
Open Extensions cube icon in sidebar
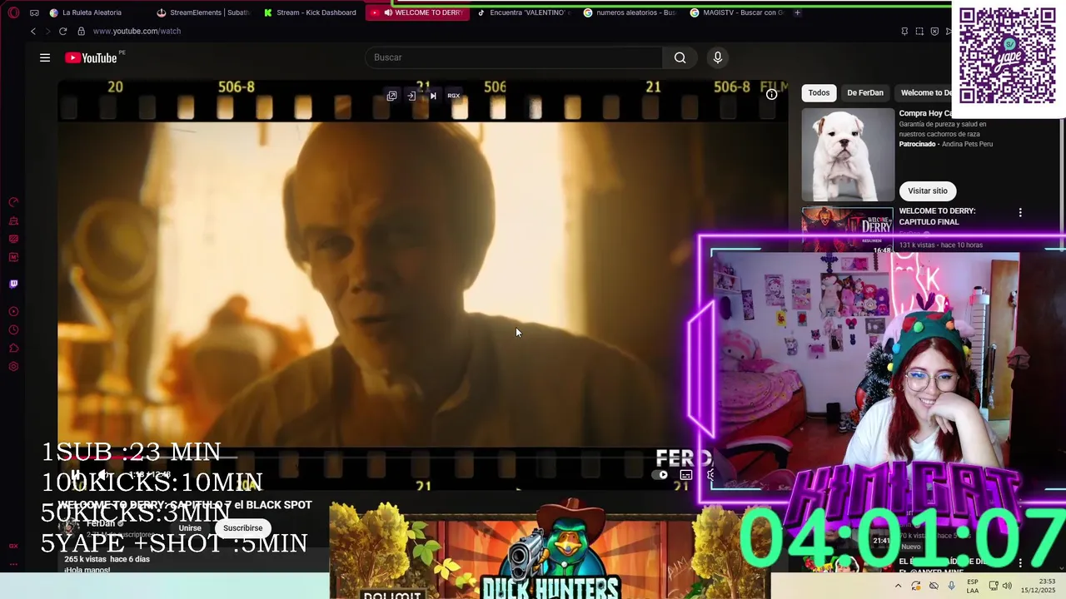coord(13,349)
